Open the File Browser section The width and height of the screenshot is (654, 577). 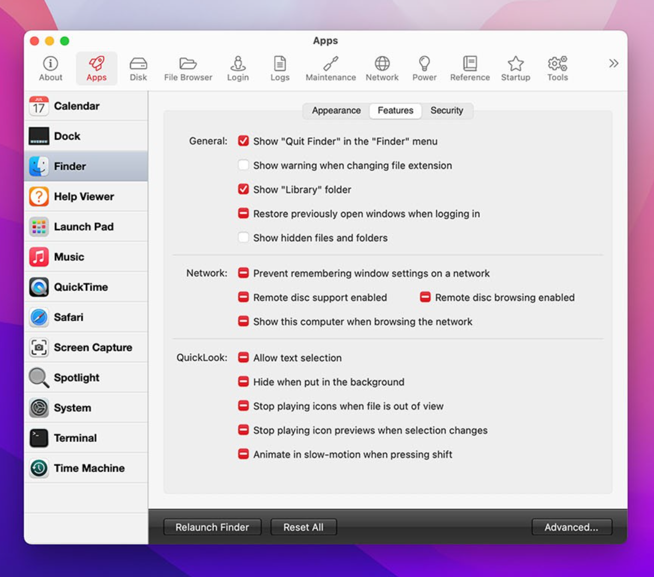tap(188, 68)
